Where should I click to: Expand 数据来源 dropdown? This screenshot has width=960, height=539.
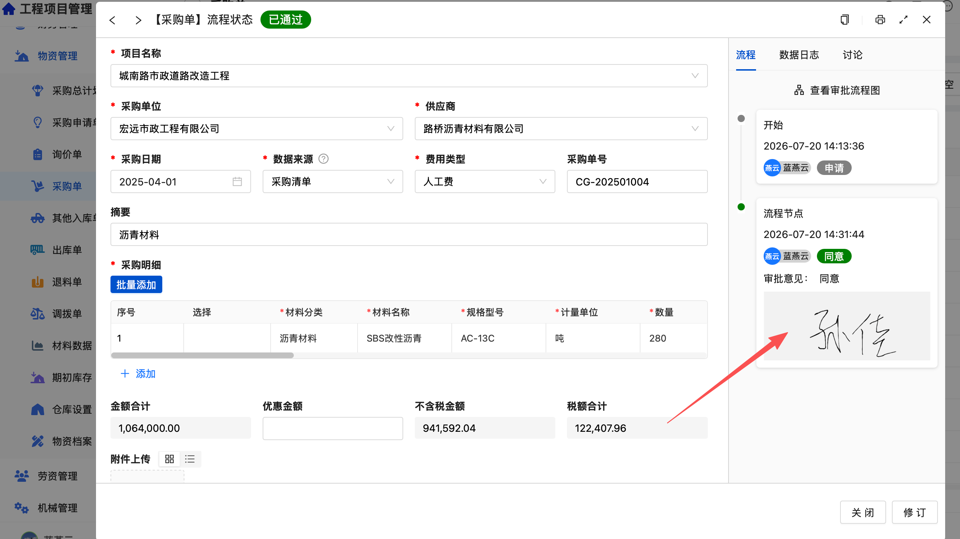[x=333, y=181]
